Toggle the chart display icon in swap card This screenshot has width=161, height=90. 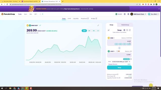tap(108, 30)
